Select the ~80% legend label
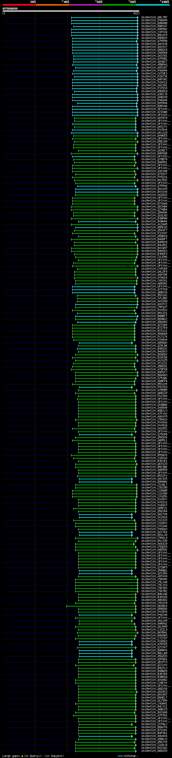Image resolution: width=172 pixels, height=758 pixels. click(x=132, y=2)
